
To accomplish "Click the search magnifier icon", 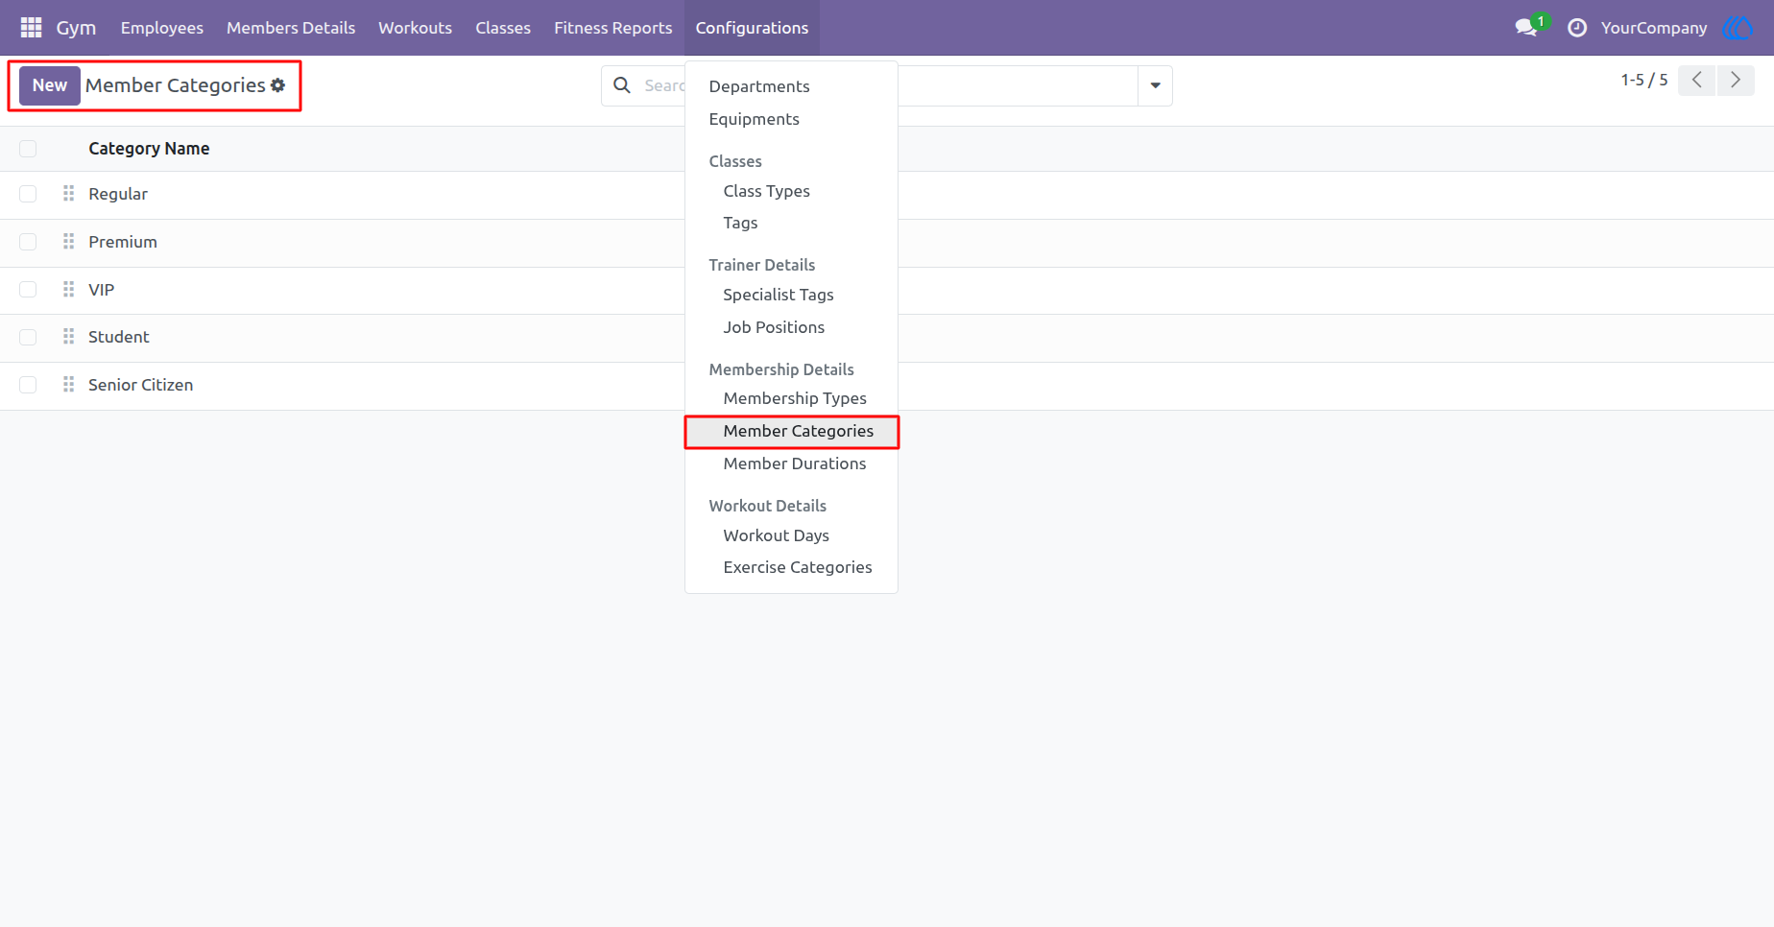I will pyautogui.click(x=622, y=85).
